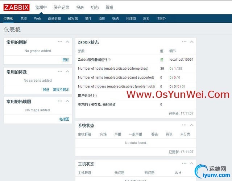Open the 报表 main menu

pyautogui.click(x=80, y=7)
